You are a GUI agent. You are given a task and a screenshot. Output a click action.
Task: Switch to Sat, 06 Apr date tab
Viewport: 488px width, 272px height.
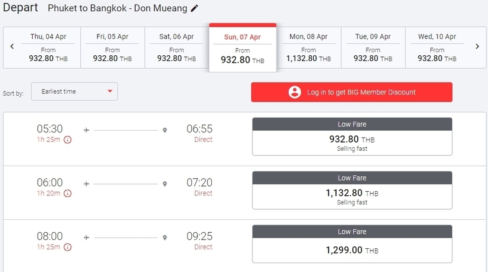click(x=177, y=48)
